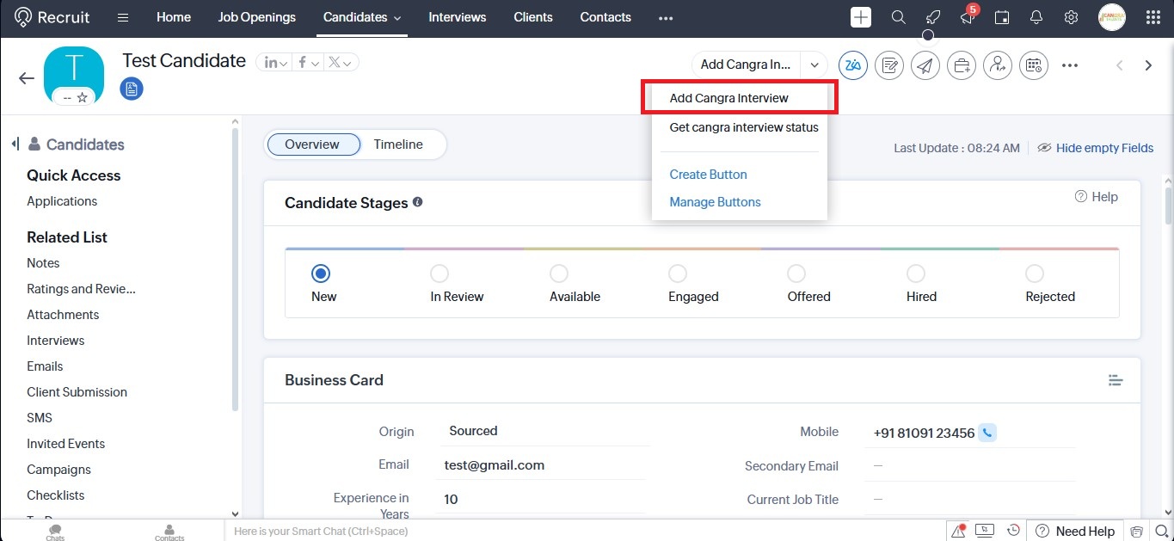Click the associate job opening briefcase icon
1174x541 pixels.
[961, 65]
